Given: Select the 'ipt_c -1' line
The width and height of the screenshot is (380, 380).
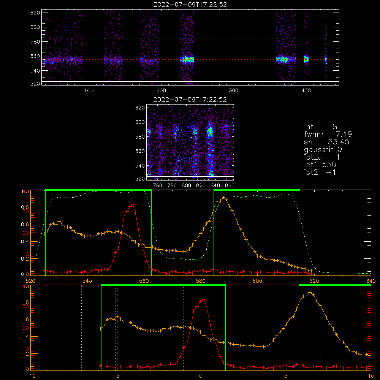Looking at the screenshot, I should (x=322, y=157).
